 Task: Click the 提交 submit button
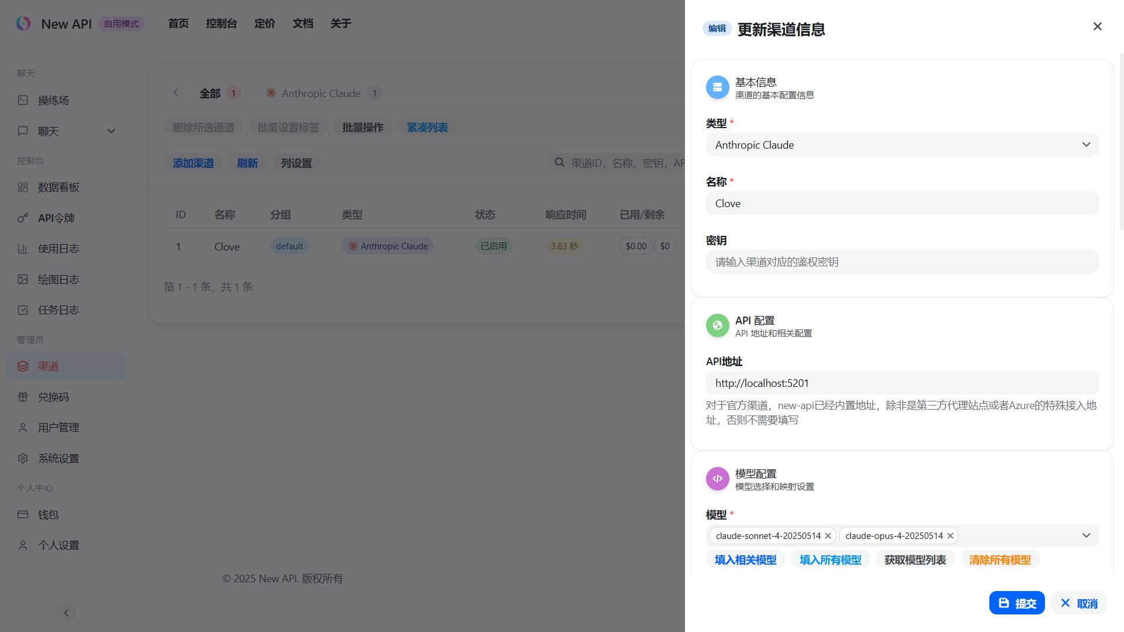tap(1016, 603)
